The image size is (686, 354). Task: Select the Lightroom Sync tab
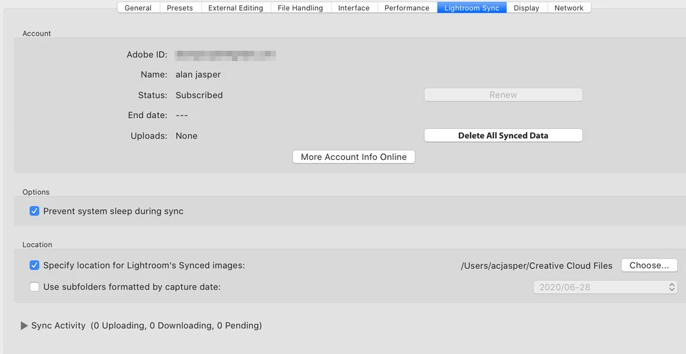click(472, 8)
